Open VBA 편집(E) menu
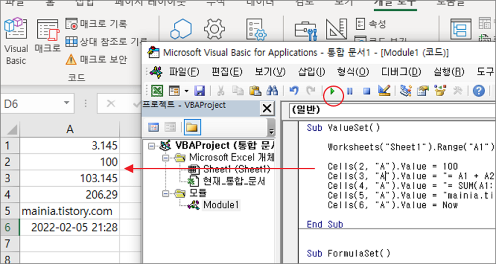The width and height of the screenshot is (496, 264). (227, 72)
